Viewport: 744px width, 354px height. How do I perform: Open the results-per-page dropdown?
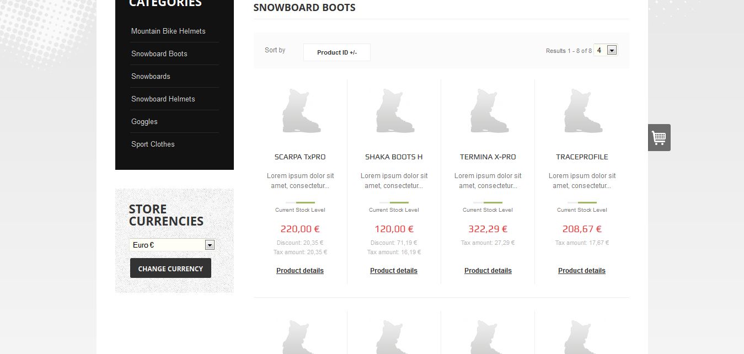(611, 50)
